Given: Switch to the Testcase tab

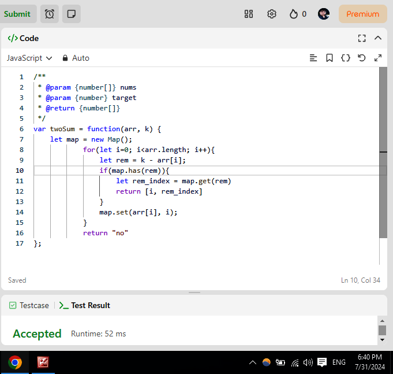Looking at the screenshot, I should pos(29,305).
